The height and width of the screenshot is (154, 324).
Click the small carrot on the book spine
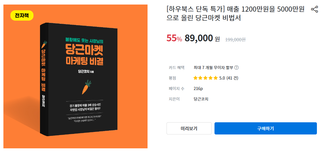(44, 44)
